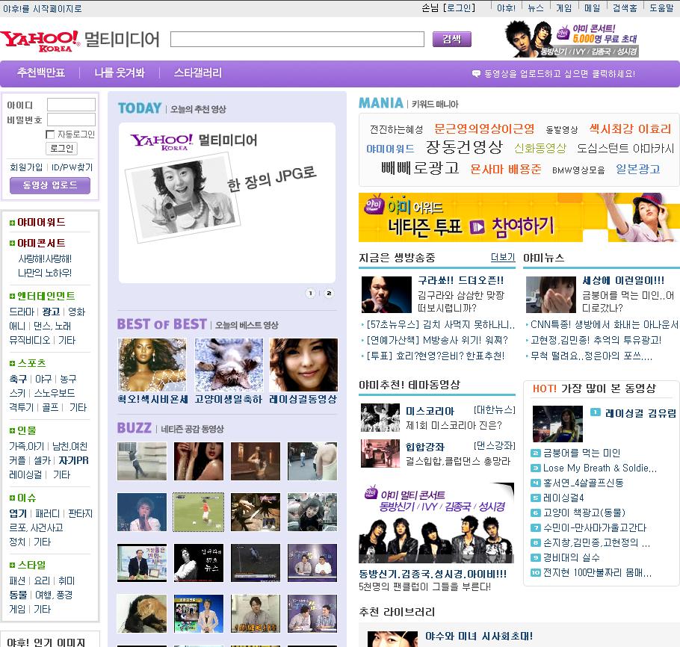Open 패러디 under 이슈 category
The width and height of the screenshot is (680, 647).
(47, 514)
